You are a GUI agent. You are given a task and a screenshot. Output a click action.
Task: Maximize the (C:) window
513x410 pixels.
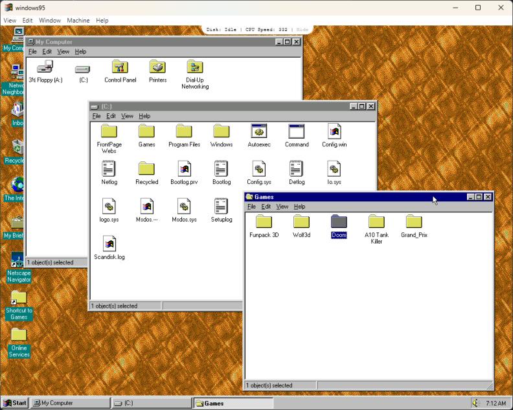coord(361,106)
